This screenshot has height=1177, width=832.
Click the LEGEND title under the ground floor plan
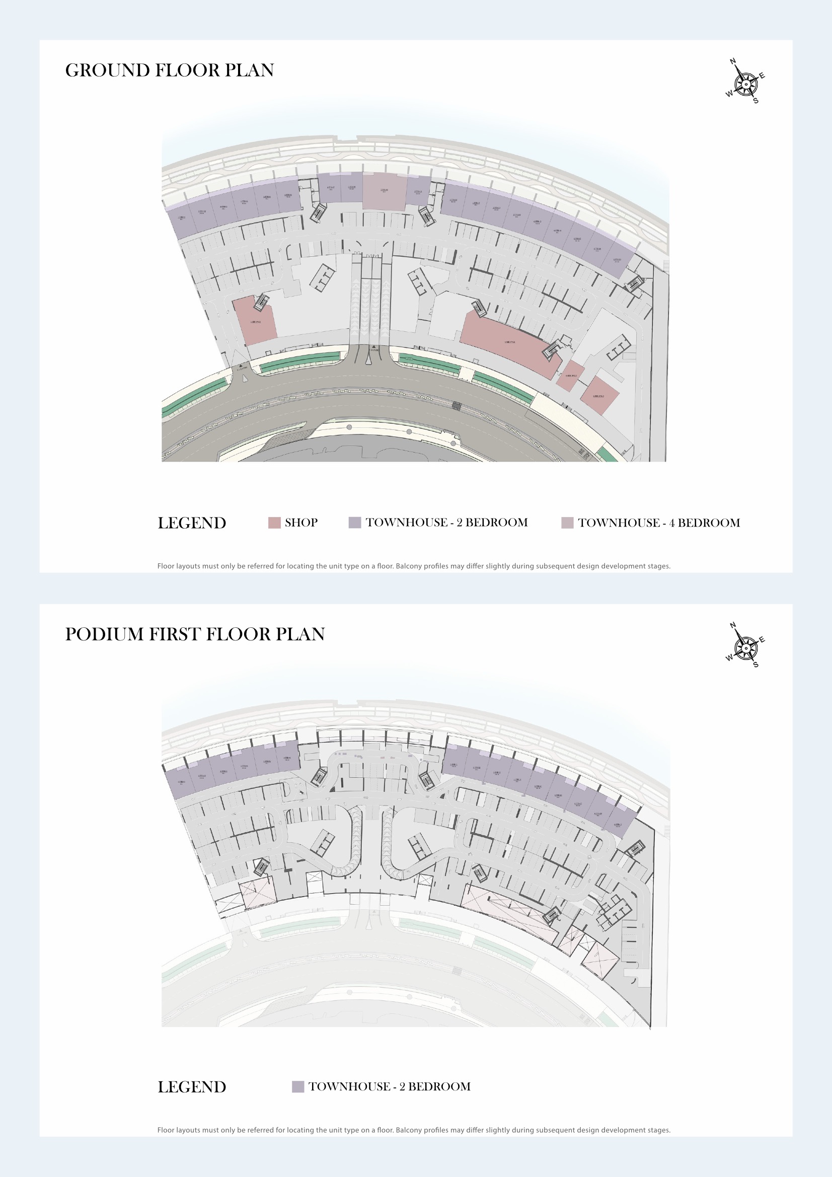coord(192,523)
